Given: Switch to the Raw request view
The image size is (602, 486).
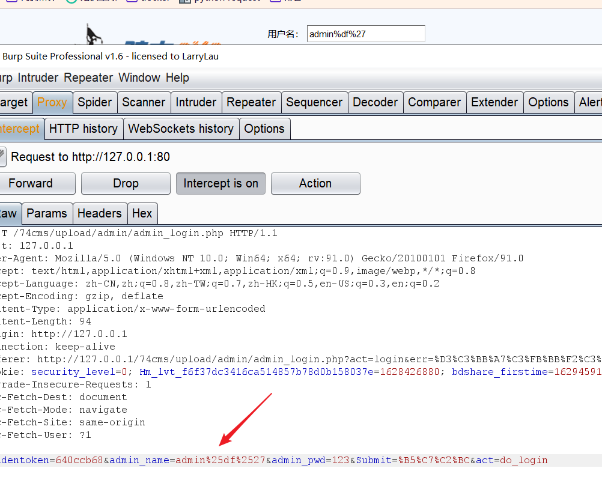Looking at the screenshot, I should click(x=10, y=213).
